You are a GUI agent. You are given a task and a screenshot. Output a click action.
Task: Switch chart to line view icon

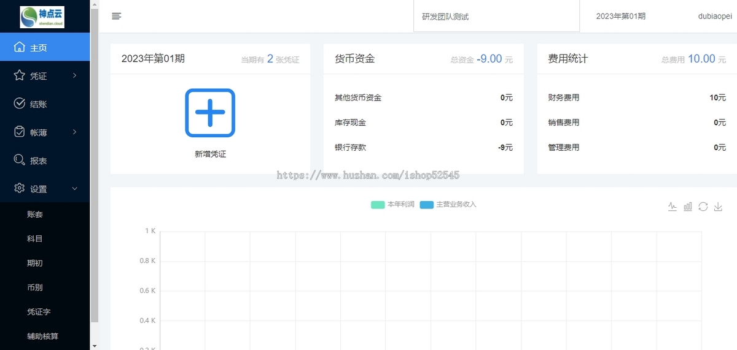coord(673,207)
